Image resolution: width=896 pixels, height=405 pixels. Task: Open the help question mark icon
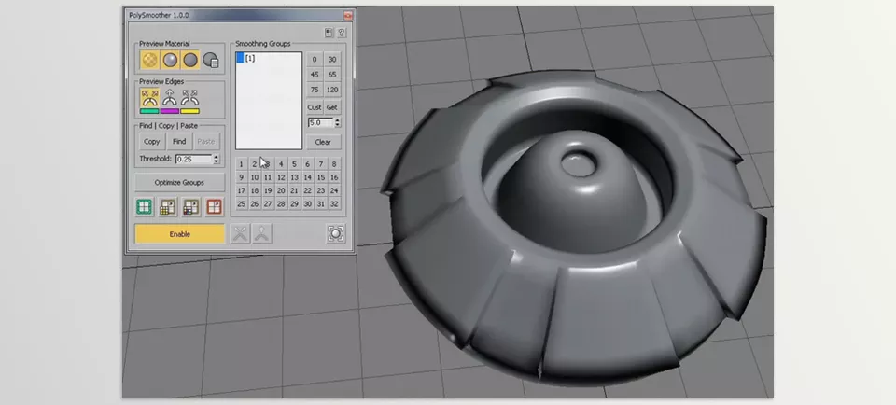[x=342, y=33]
